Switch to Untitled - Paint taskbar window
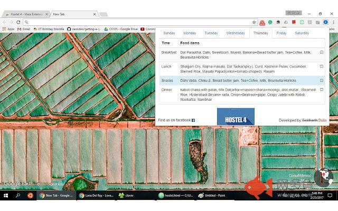 [212, 195]
